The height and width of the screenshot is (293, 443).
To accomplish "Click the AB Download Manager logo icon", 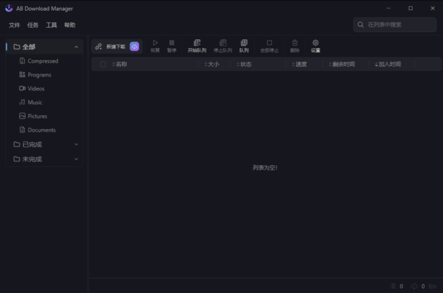I will point(9,8).
